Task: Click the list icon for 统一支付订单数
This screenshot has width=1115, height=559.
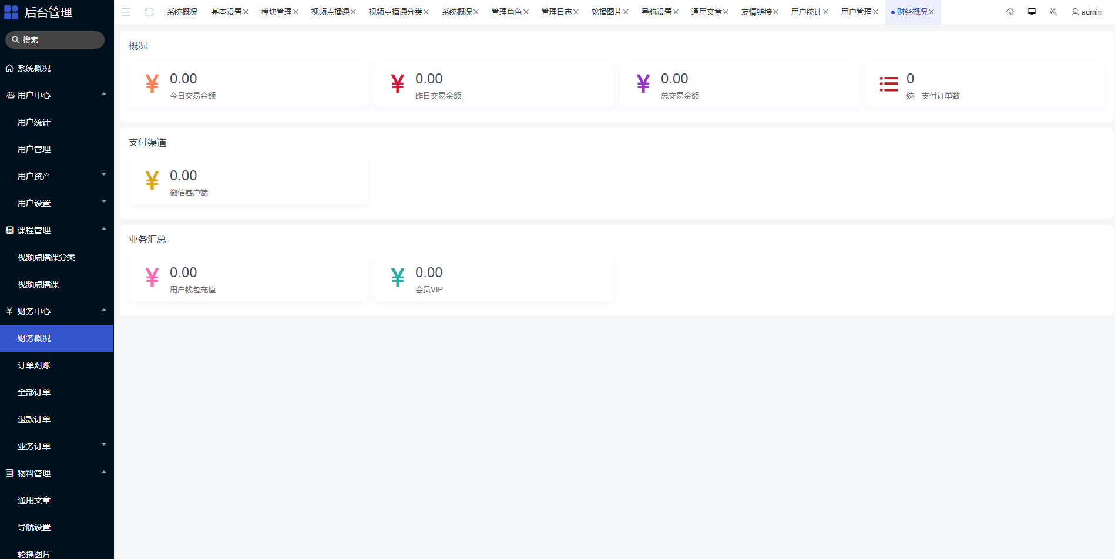Action: click(x=889, y=84)
